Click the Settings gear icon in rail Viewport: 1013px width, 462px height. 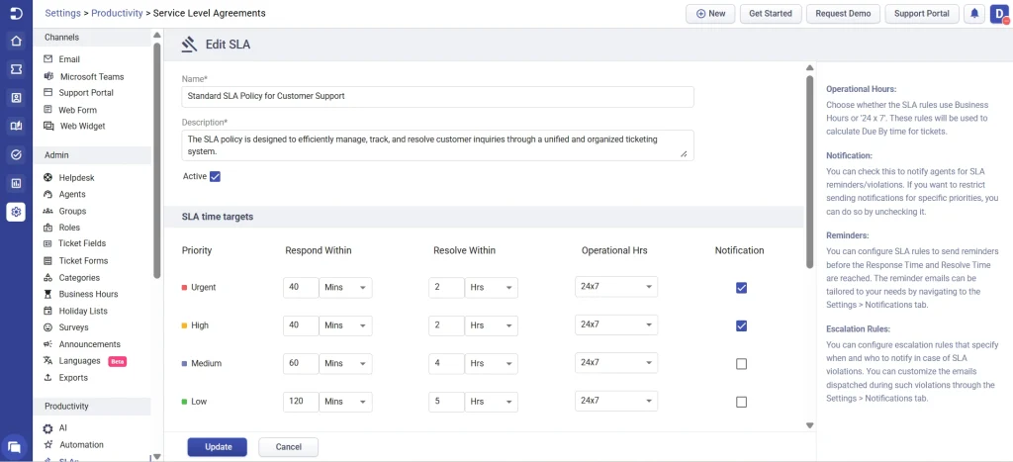pos(16,212)
